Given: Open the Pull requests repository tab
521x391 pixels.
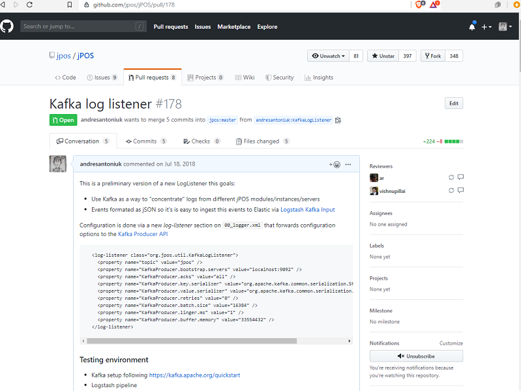Looking at the screenshot, I should pos(153,78).
